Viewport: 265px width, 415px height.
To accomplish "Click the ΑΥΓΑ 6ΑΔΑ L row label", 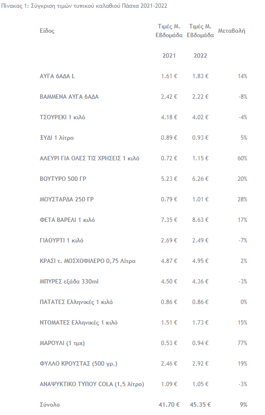I will click(57, 76).
